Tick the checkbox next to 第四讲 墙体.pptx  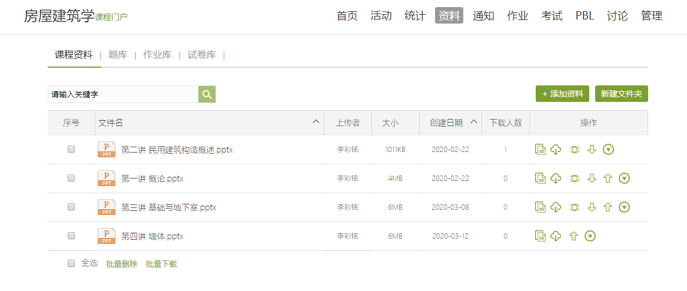pos(71,236)
